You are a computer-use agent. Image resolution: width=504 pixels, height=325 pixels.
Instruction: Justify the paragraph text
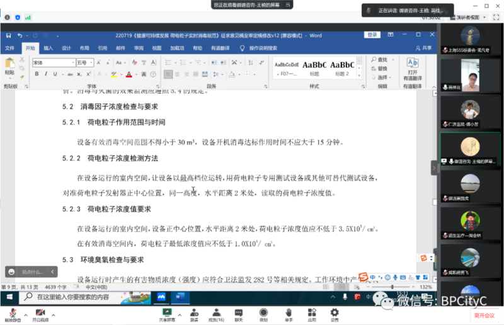tap(195, 74)
